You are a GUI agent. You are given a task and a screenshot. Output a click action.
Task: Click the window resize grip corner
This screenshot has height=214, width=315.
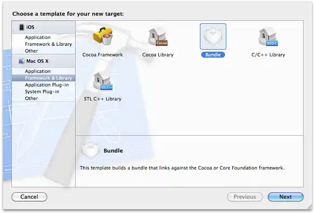309,207
